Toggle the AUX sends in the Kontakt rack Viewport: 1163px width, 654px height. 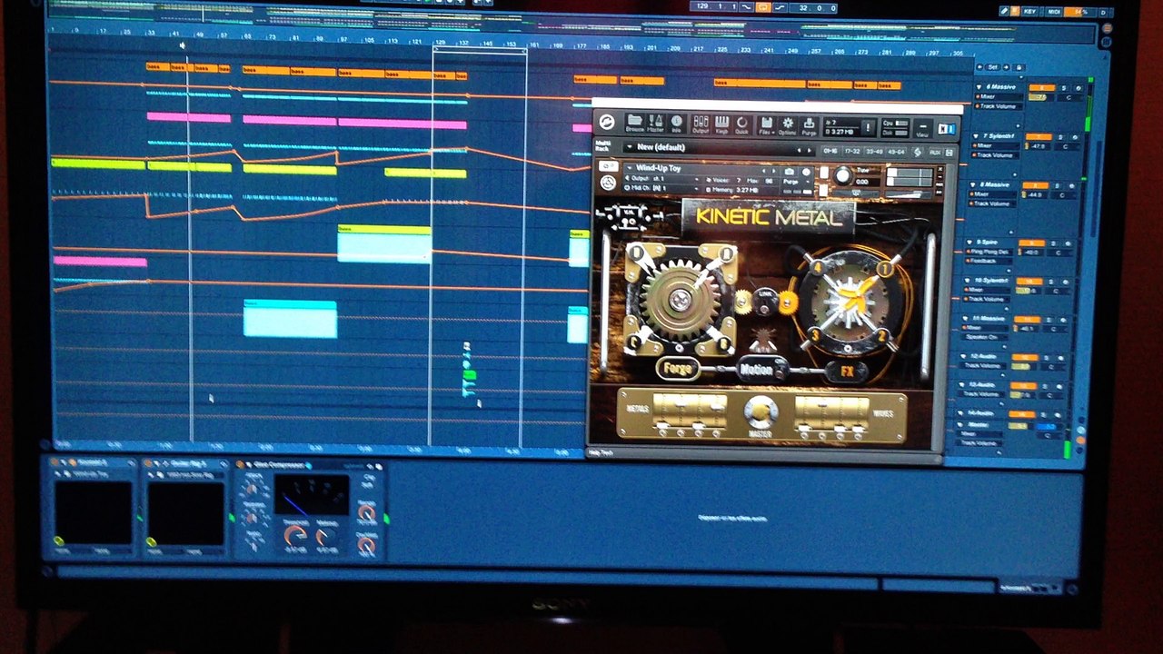tap(935, 152)
